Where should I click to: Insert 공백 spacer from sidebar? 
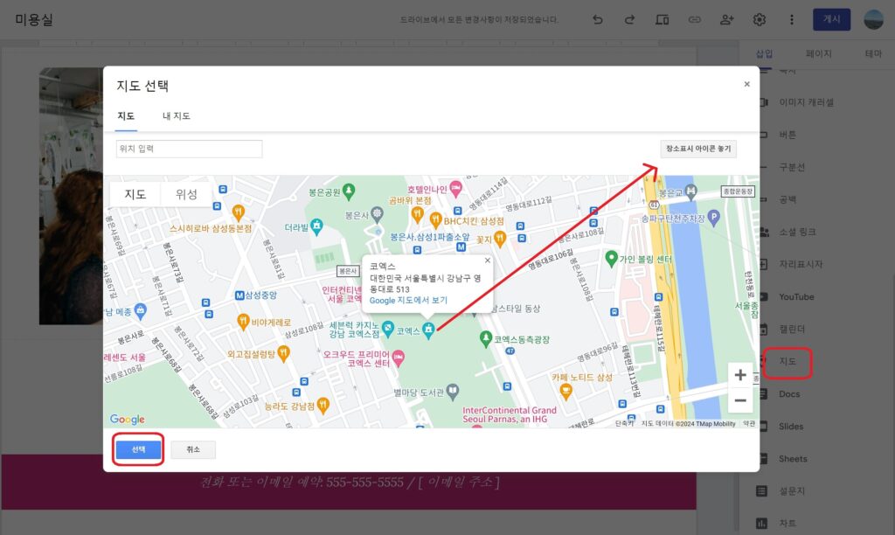787,199
